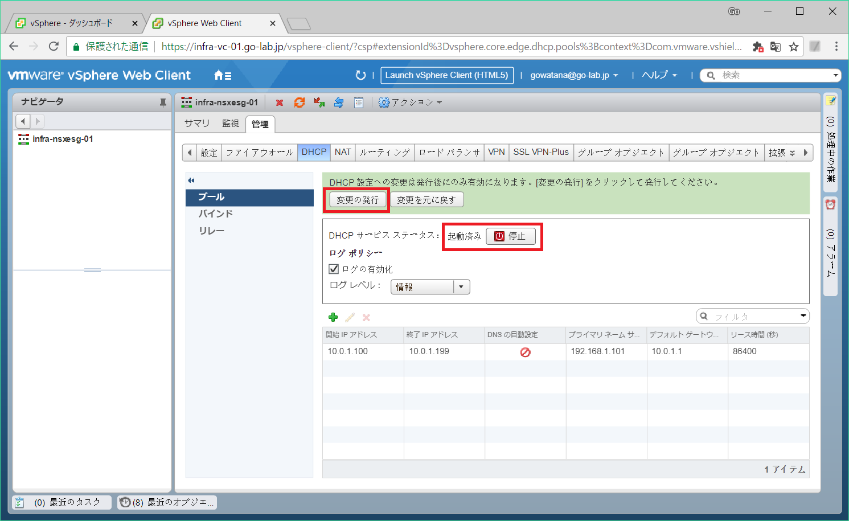The height and width of the screenshot is (521, 849).
Task: Click the DNS auto-configuration disabled icon in the pool row
Action: tap(525, 352)
